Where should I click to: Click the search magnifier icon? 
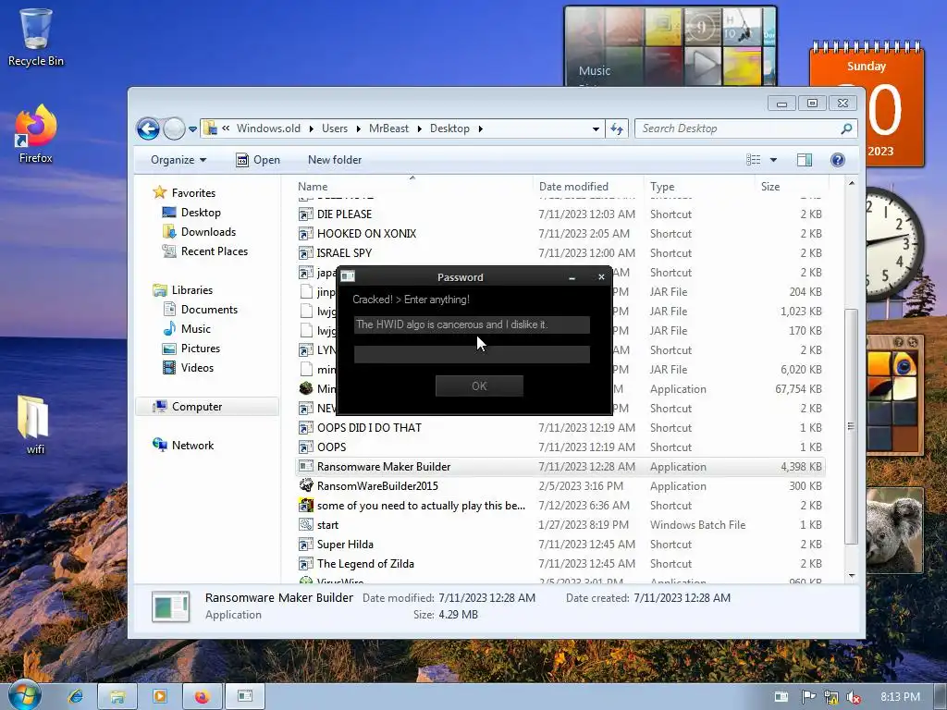tap(847, 129)
